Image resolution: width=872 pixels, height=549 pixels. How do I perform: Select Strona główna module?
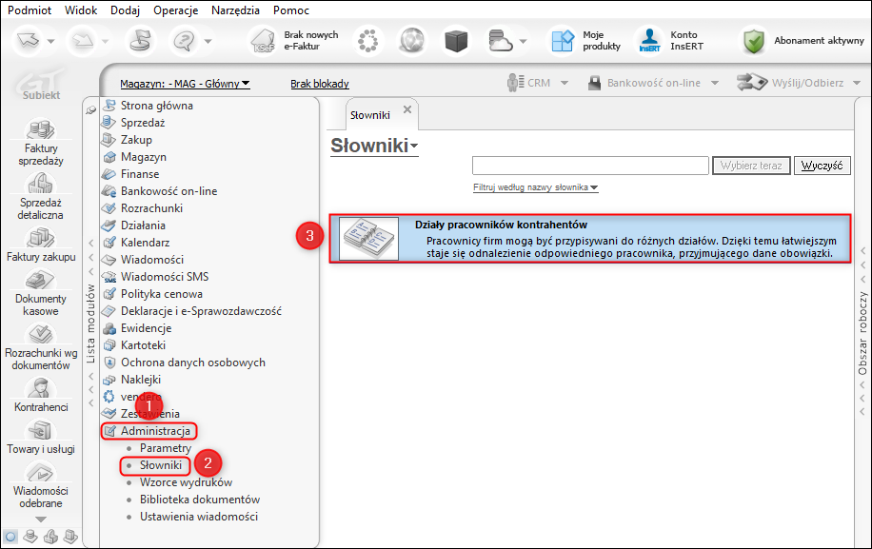pos(157,106)
